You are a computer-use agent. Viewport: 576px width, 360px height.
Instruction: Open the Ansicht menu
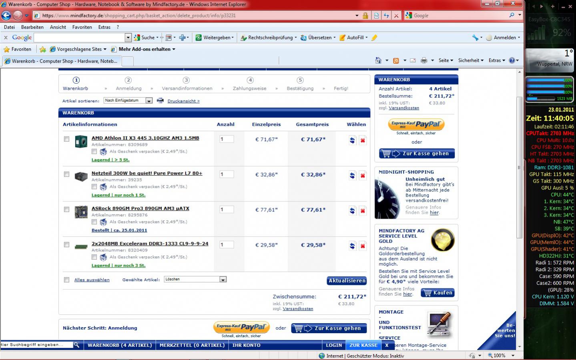pyautogui.click(x=58, y=27)
